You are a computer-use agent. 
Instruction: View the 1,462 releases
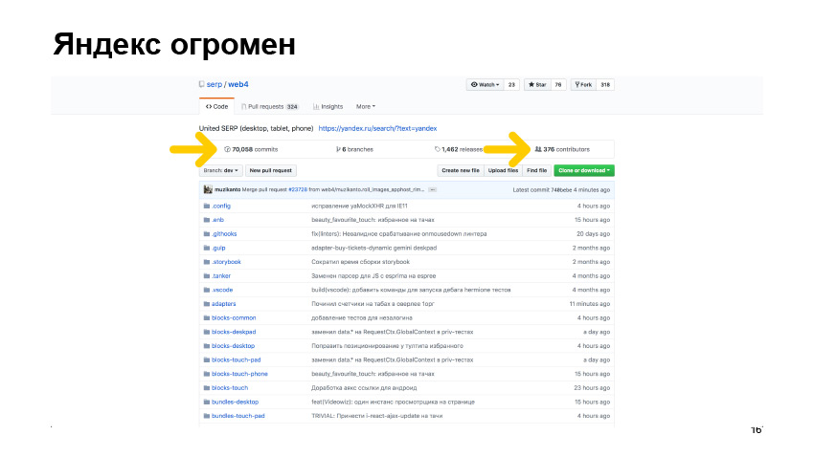point(459,149)
